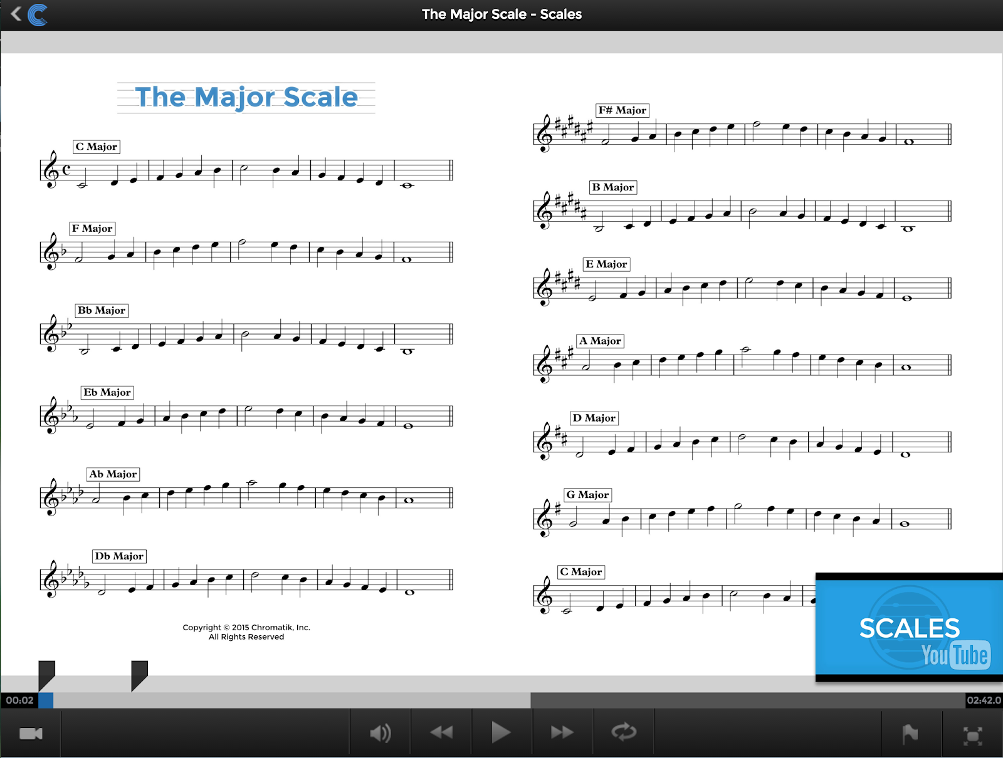This screenshot has width=1003, height=758.
Task: Click the G Major scale label
Action: [x=587, y=495]
